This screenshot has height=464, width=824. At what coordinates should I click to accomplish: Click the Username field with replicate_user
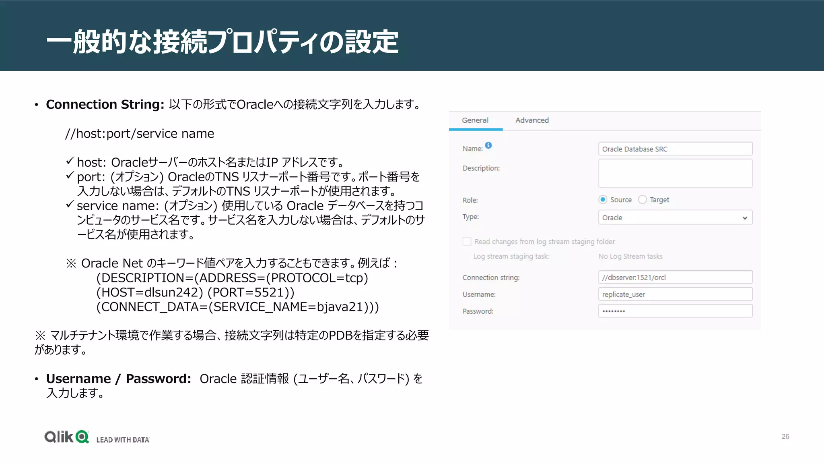pos(675,294)
